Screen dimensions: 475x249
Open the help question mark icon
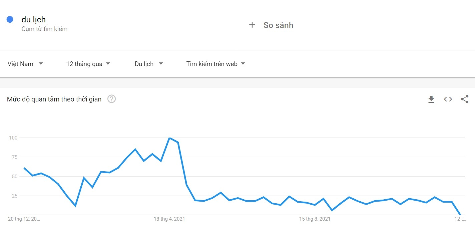[x=111, y=99]
